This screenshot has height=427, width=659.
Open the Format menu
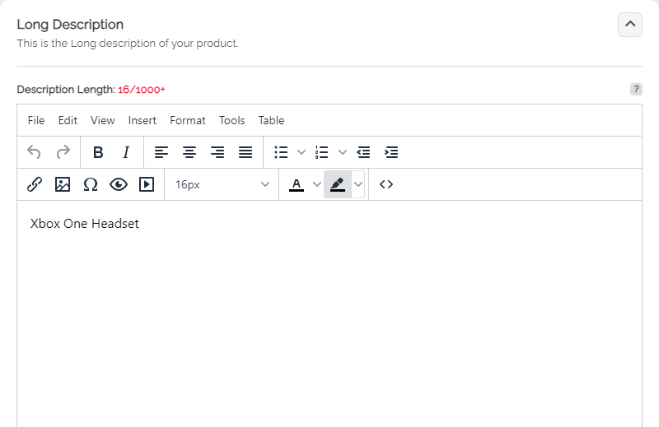[188, 120]
